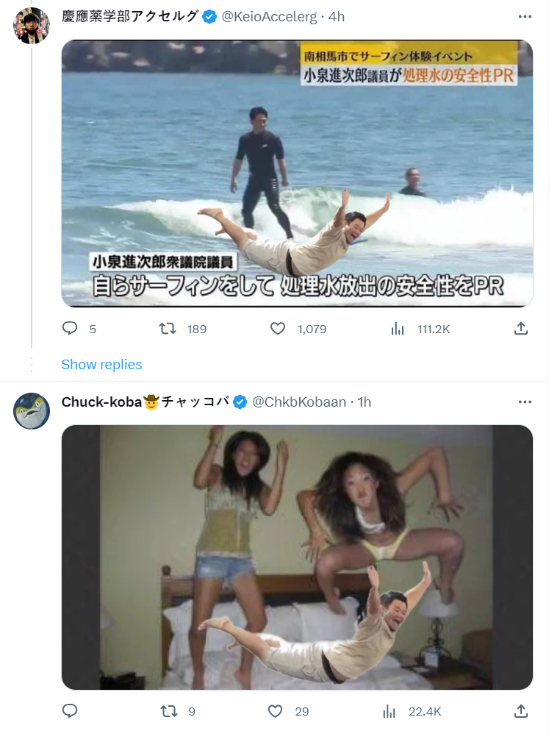This screenshot has height=731, width=549.
Task: Share the Chuck-koba tweet
Action: 520,711
